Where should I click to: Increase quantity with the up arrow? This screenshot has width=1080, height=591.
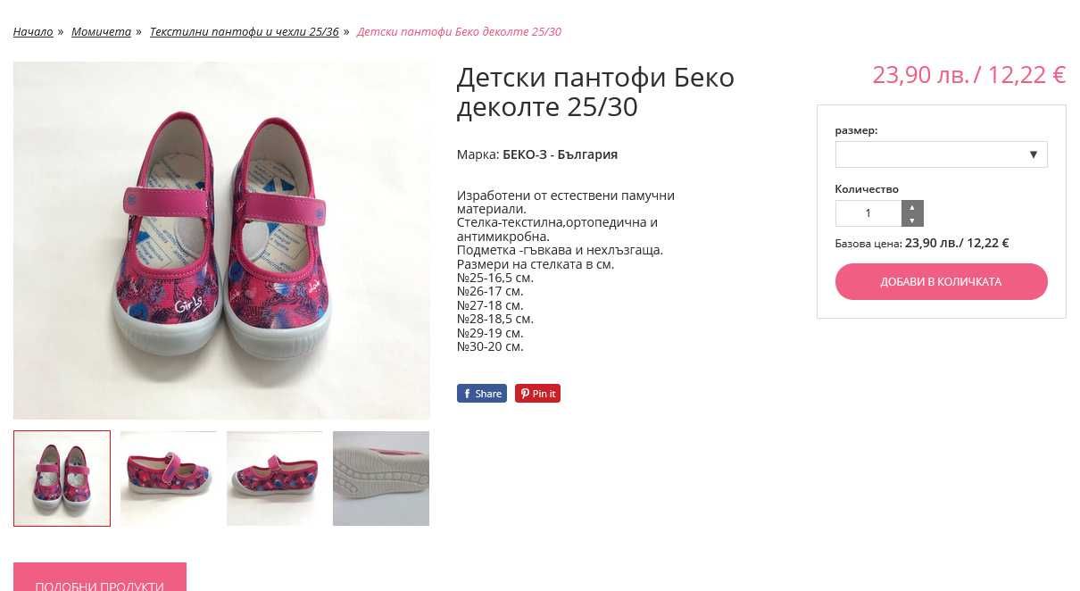click(912, 207)
